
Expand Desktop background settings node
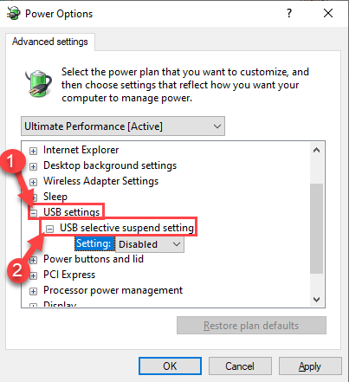[34, 166]
